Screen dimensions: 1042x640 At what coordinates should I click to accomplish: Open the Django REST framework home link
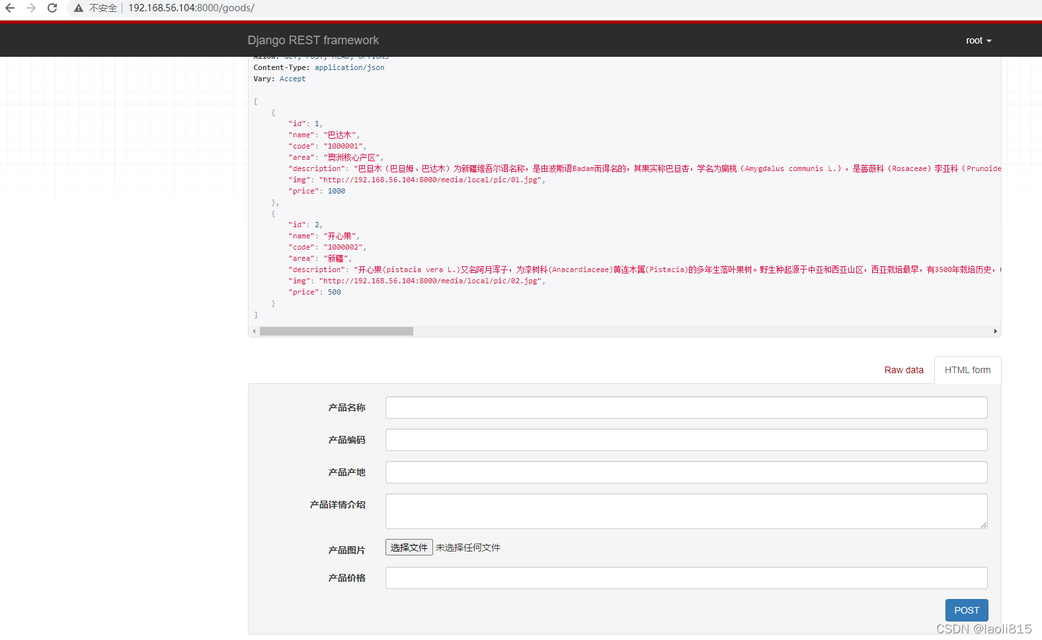(313, 40)
